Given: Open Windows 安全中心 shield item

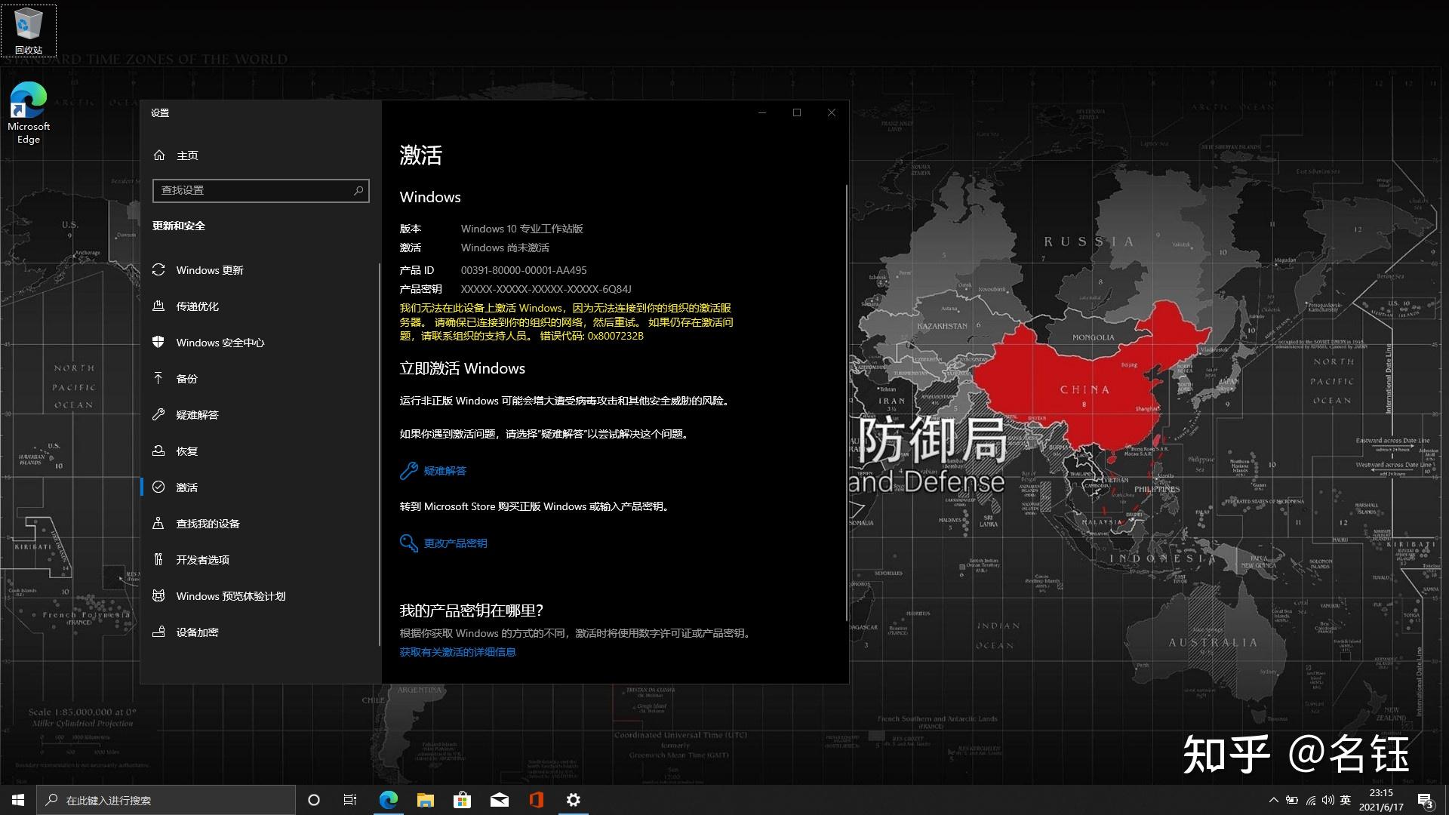Looking at the screenshot, I should [220, 343].
